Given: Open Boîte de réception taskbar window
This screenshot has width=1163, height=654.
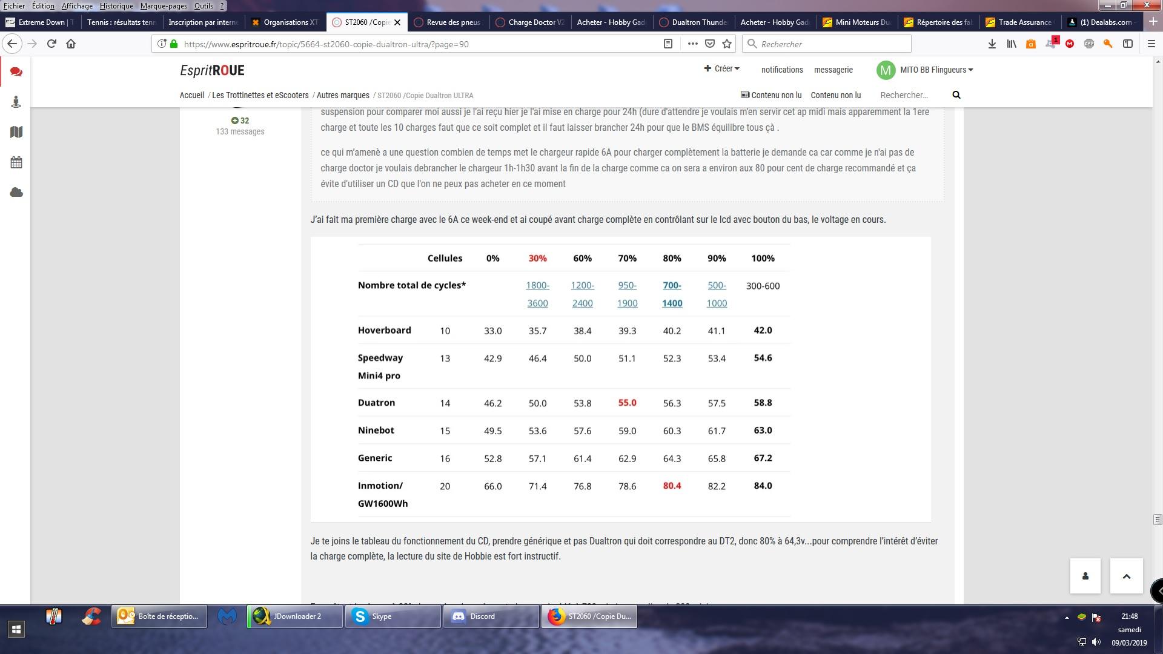Looking at the screenshot, I should (159, 616).
